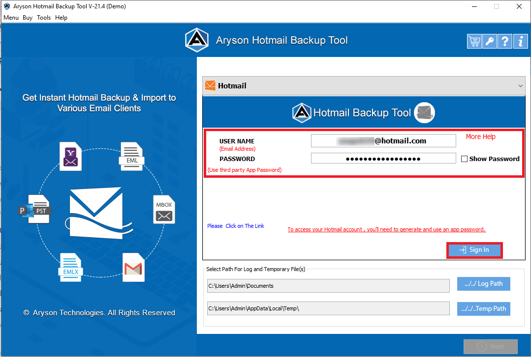Click round envelope icon beside Hotmail Backup Tool

[424, 112]
